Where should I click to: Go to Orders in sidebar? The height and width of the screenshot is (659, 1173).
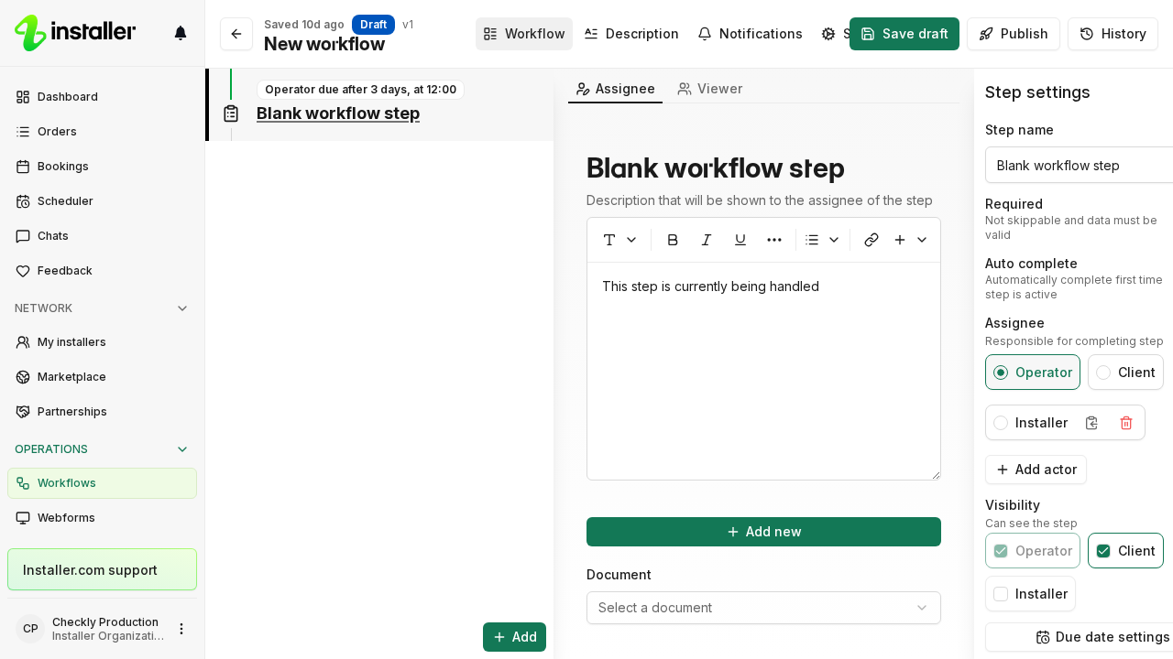102,132
